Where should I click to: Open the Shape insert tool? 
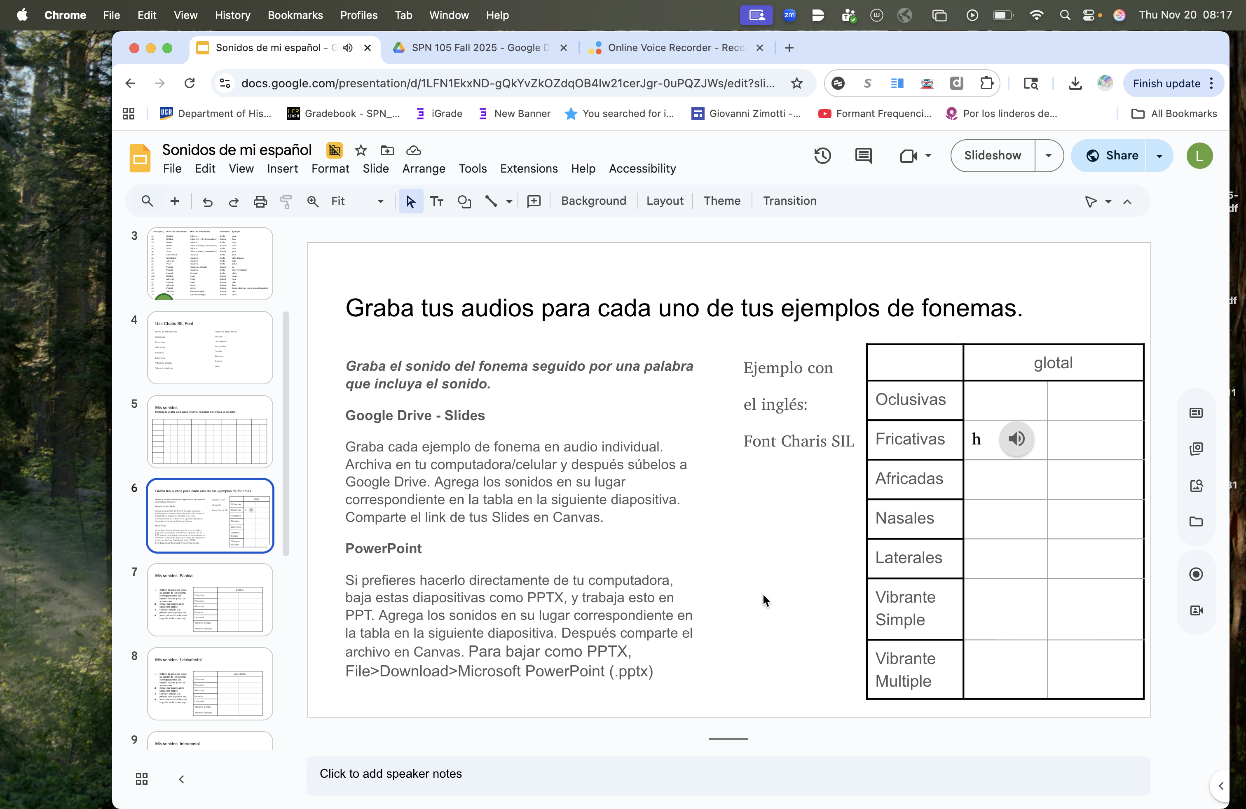(464, 201)
